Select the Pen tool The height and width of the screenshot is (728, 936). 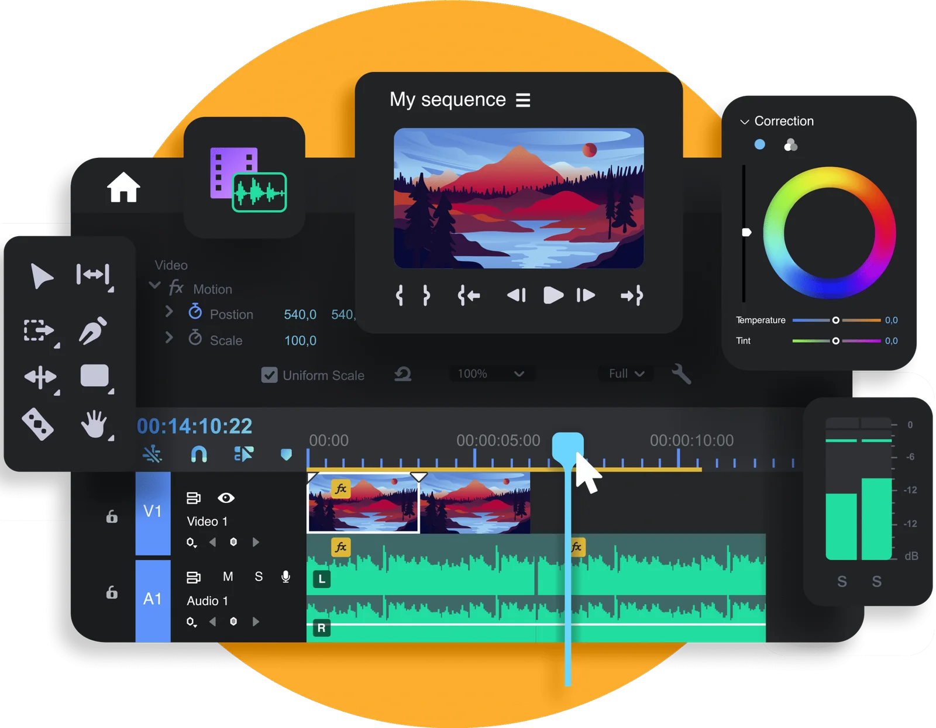point(93,330)
